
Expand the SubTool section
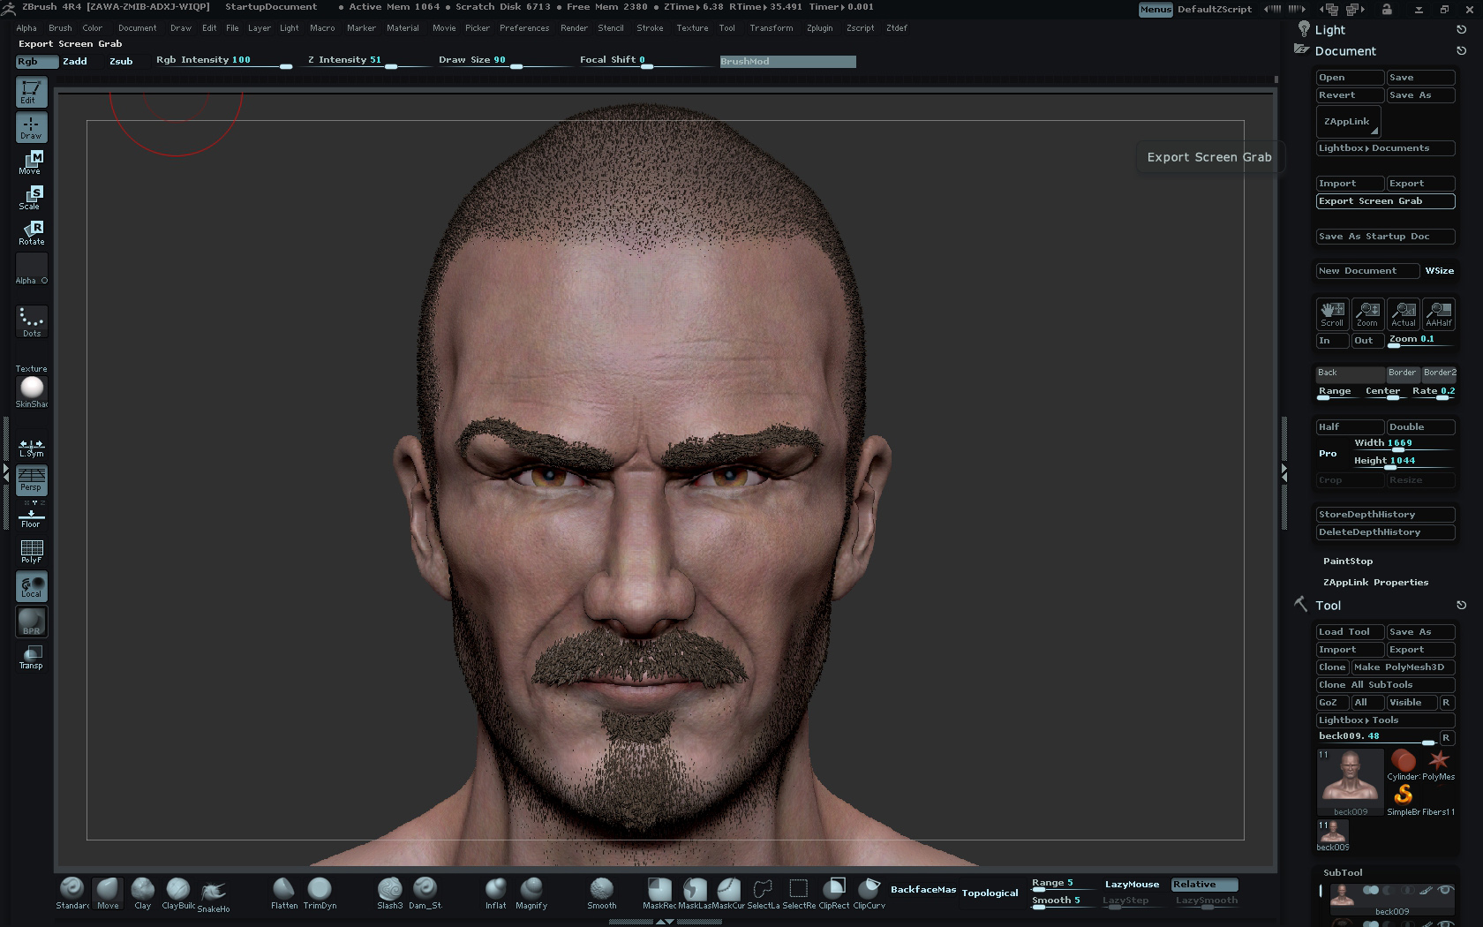(x=1343, y=872)
